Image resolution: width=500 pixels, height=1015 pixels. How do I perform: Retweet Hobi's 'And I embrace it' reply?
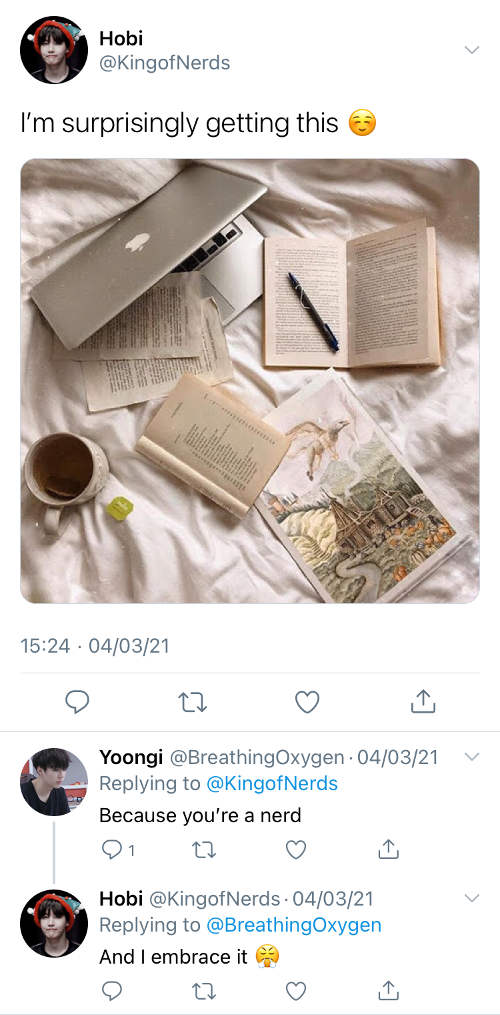point(204,991)
